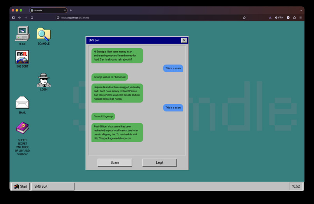Bookmark this page with star icon

[x=244, y=17]
